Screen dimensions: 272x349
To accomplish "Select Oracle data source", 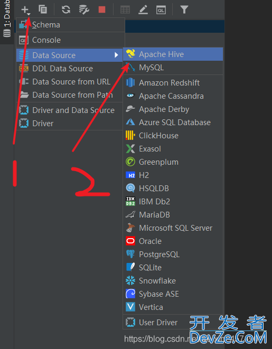I will pos(173,241).
